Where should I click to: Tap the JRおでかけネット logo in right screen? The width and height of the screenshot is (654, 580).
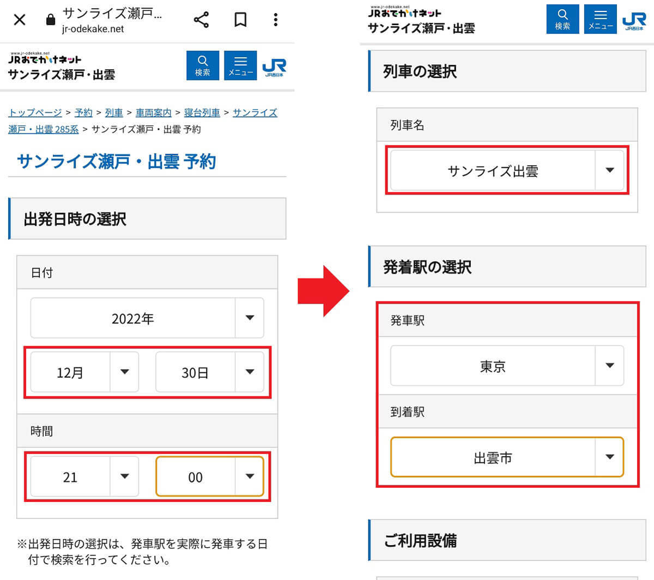pos(405,11)
